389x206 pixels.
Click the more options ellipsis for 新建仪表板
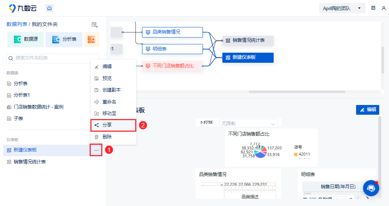[96, 150]
